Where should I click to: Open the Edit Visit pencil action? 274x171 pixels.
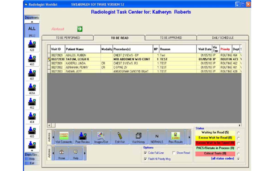tap(120, 137)
